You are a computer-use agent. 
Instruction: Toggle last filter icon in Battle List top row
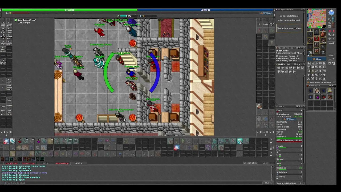point(302,68)
